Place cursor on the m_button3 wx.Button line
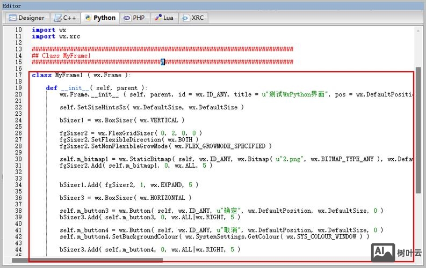 (215, 211)
